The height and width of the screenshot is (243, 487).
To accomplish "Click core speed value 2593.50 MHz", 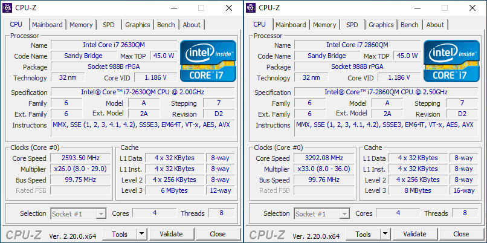I will tap(80, 158).
